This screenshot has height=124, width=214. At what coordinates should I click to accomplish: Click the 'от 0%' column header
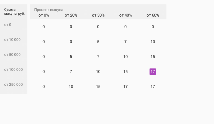tap(44, 15)
